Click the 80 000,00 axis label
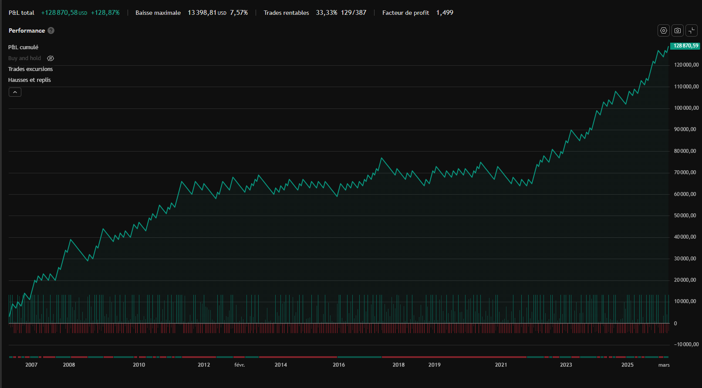This screenshot has height=388, width=702. [x=685, y=151]
